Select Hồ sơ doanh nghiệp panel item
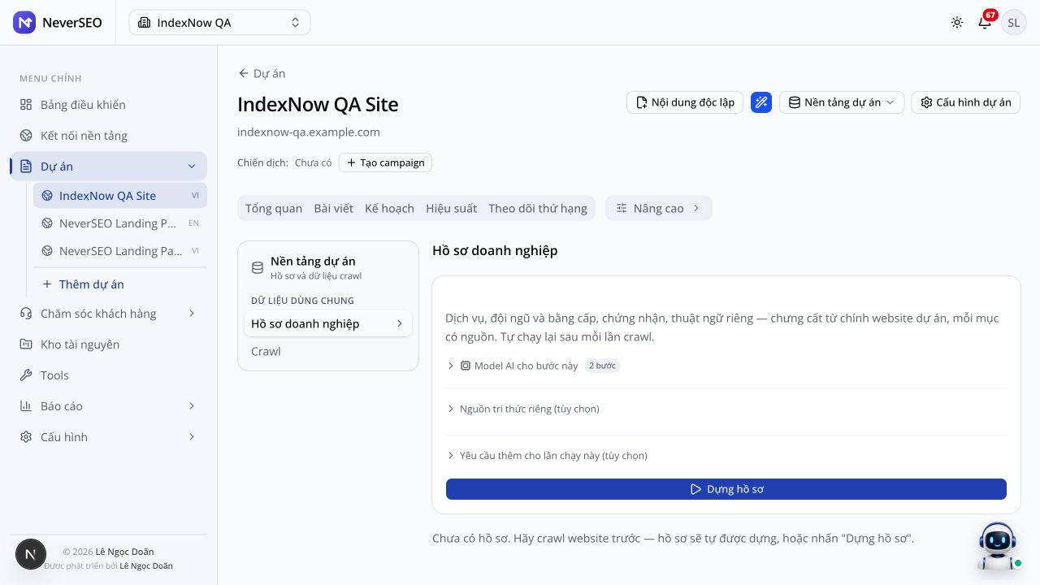 328,323
